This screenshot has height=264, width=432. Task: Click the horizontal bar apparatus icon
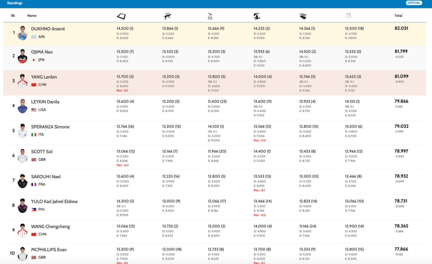click(348, 16)
